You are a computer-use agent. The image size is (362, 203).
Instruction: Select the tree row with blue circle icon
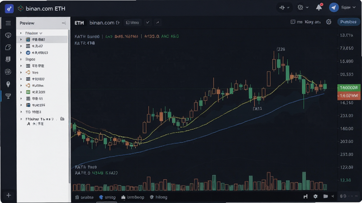click(43, 53)
